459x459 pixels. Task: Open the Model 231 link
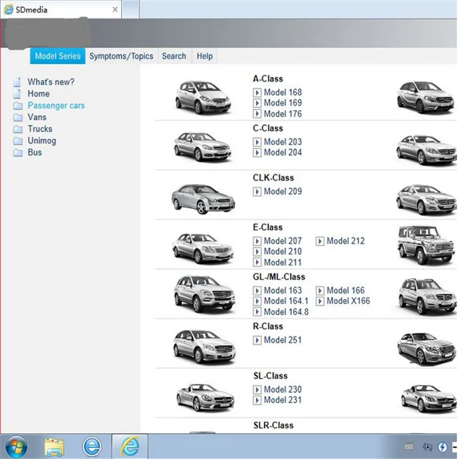[x=283, y=400]
